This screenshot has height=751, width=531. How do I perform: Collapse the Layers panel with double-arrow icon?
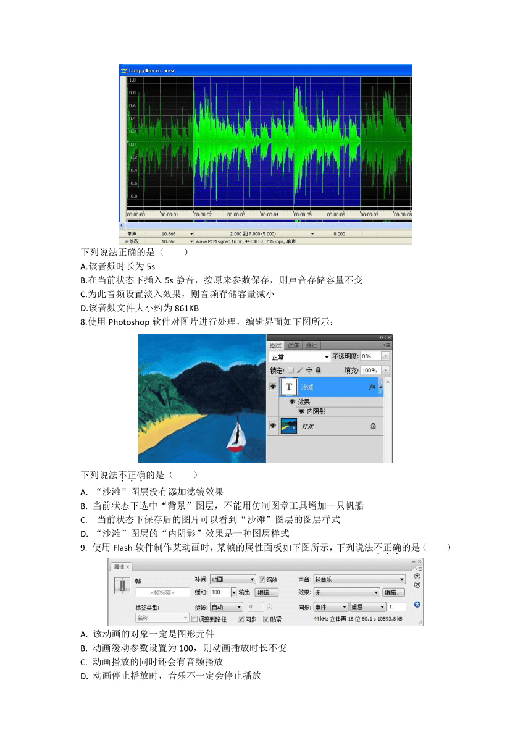point(381,337)
